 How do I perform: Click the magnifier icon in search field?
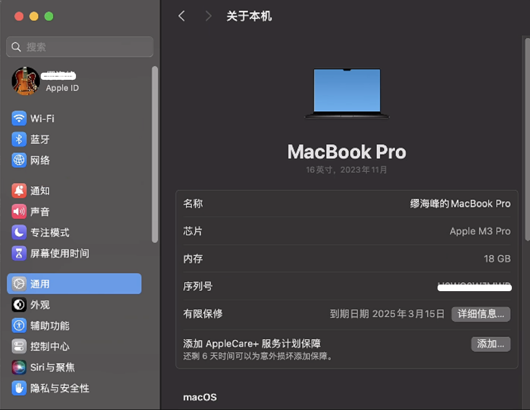[16, 47]
